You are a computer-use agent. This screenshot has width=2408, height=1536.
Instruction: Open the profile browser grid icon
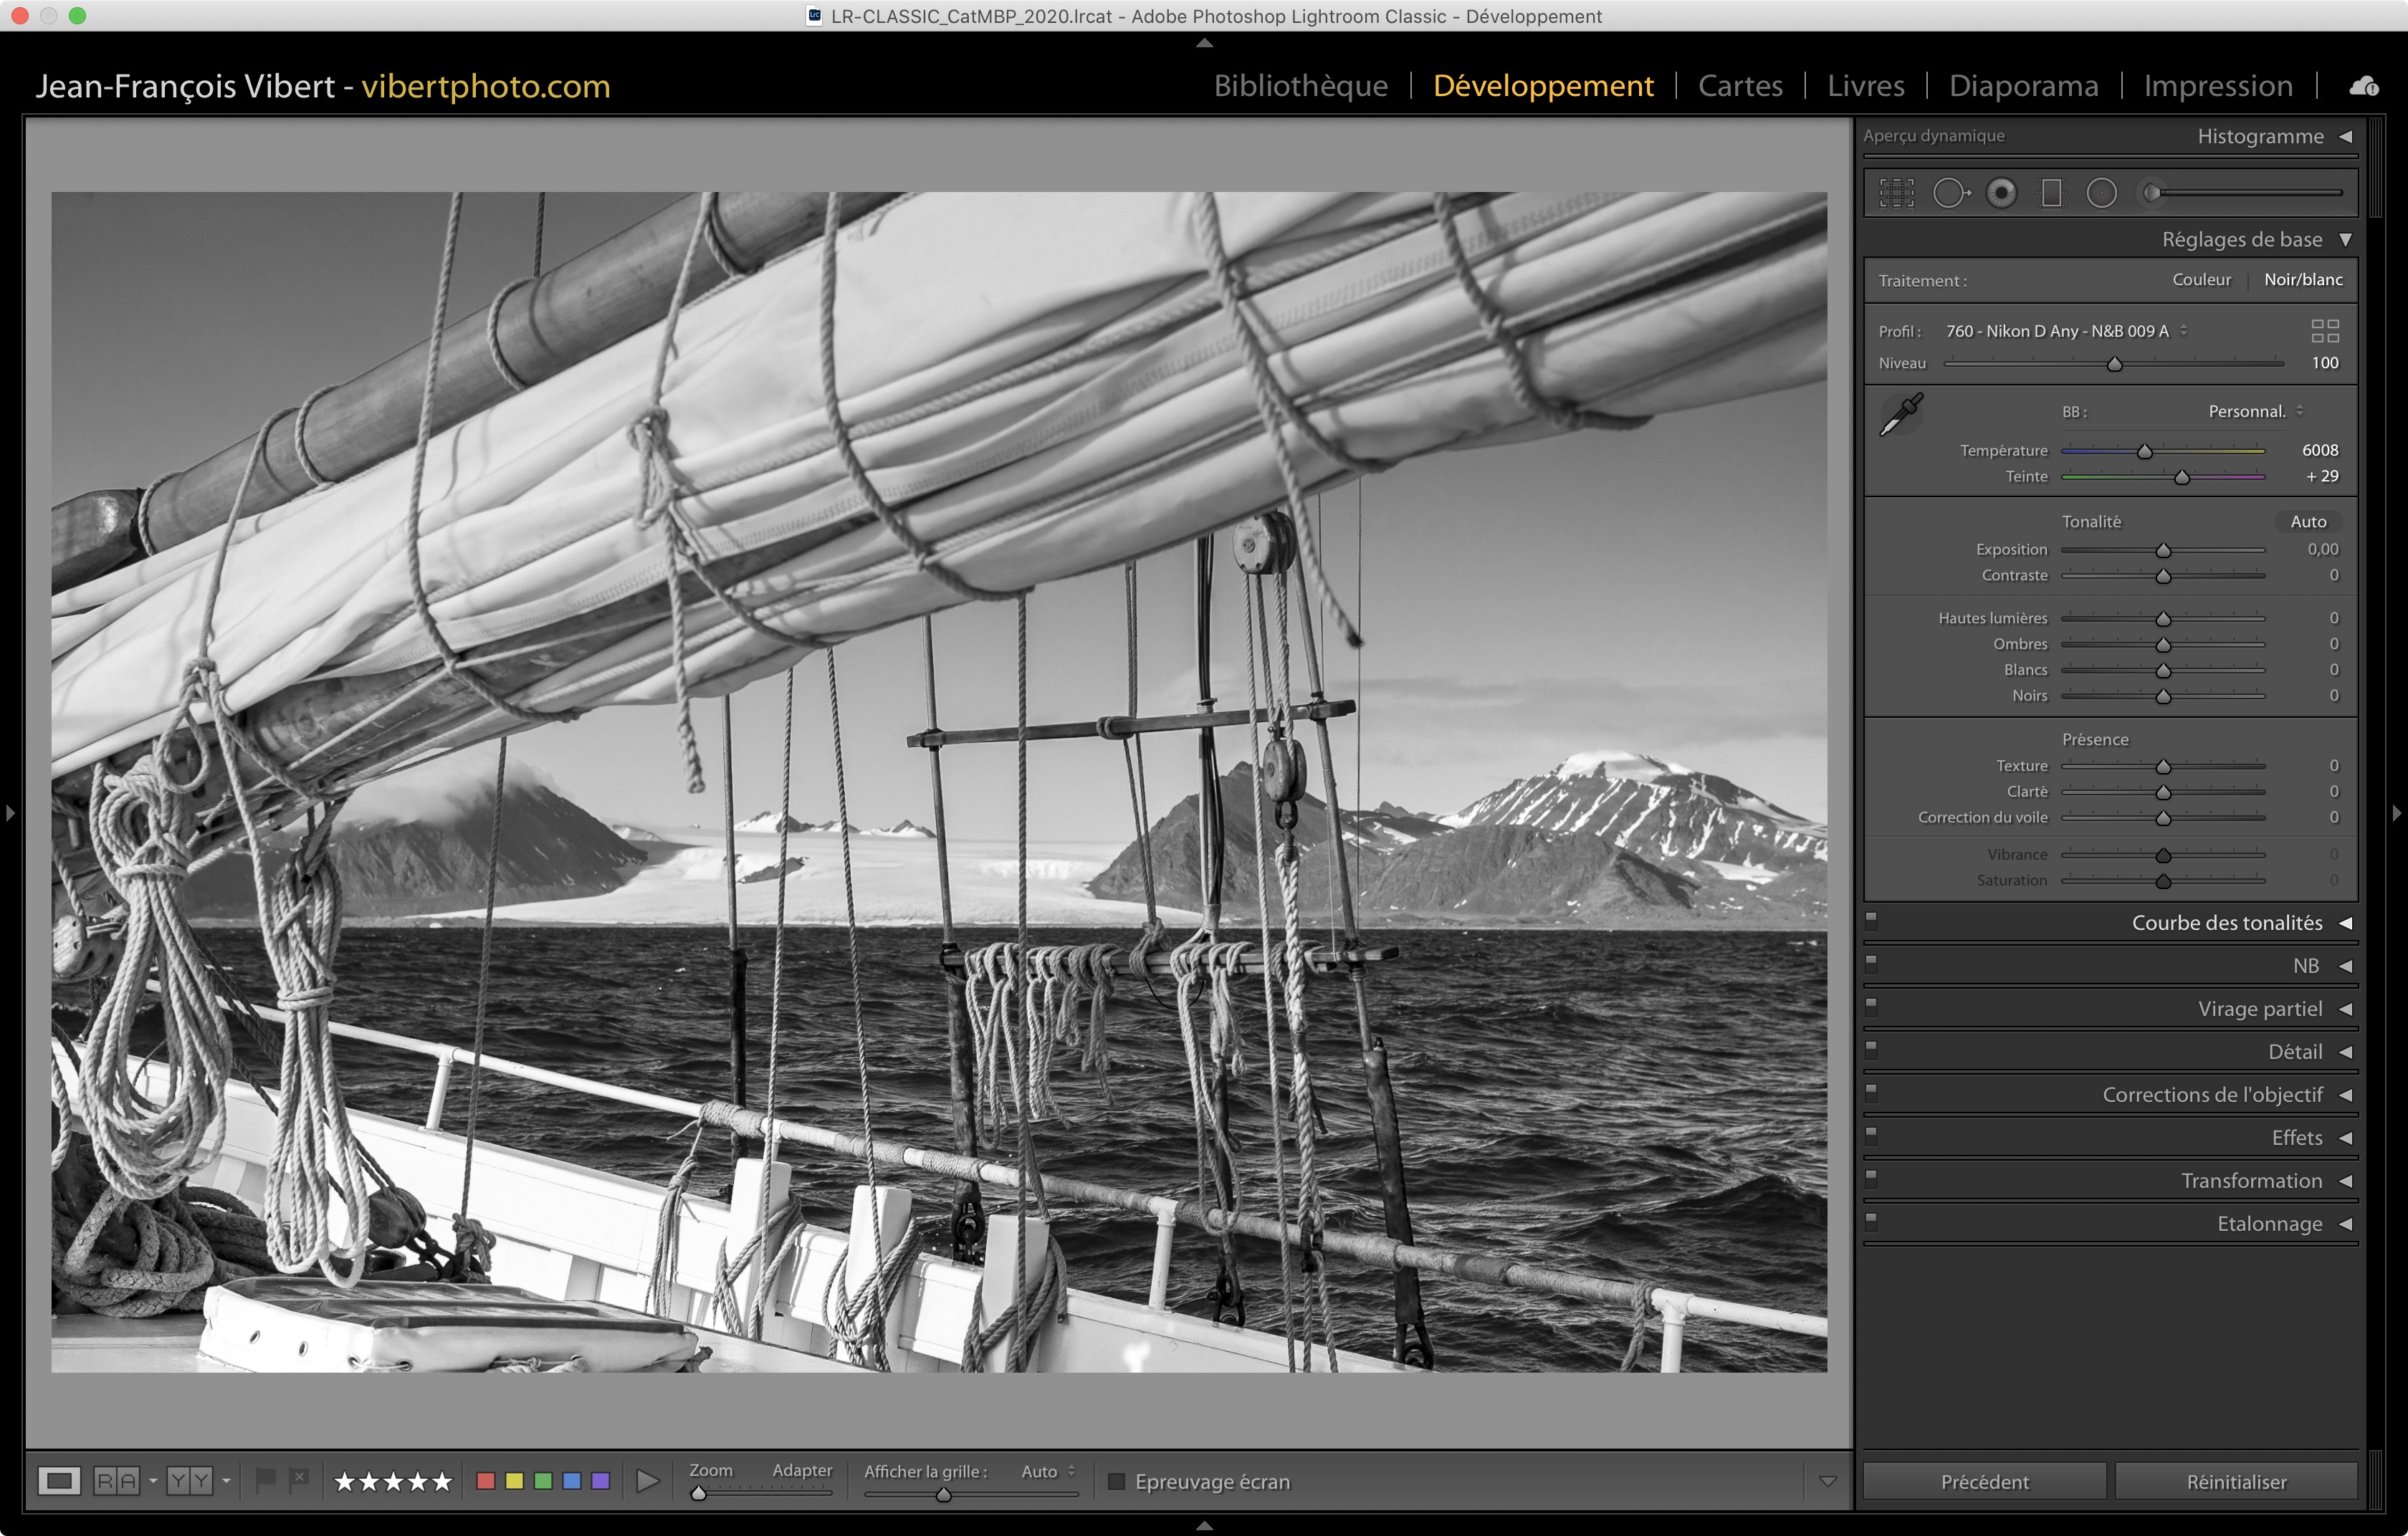click(x=2325, y=331)
